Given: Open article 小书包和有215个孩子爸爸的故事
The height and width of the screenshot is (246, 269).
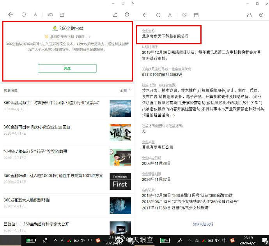Looking at the screenshot, I should (x=35, y=151).
